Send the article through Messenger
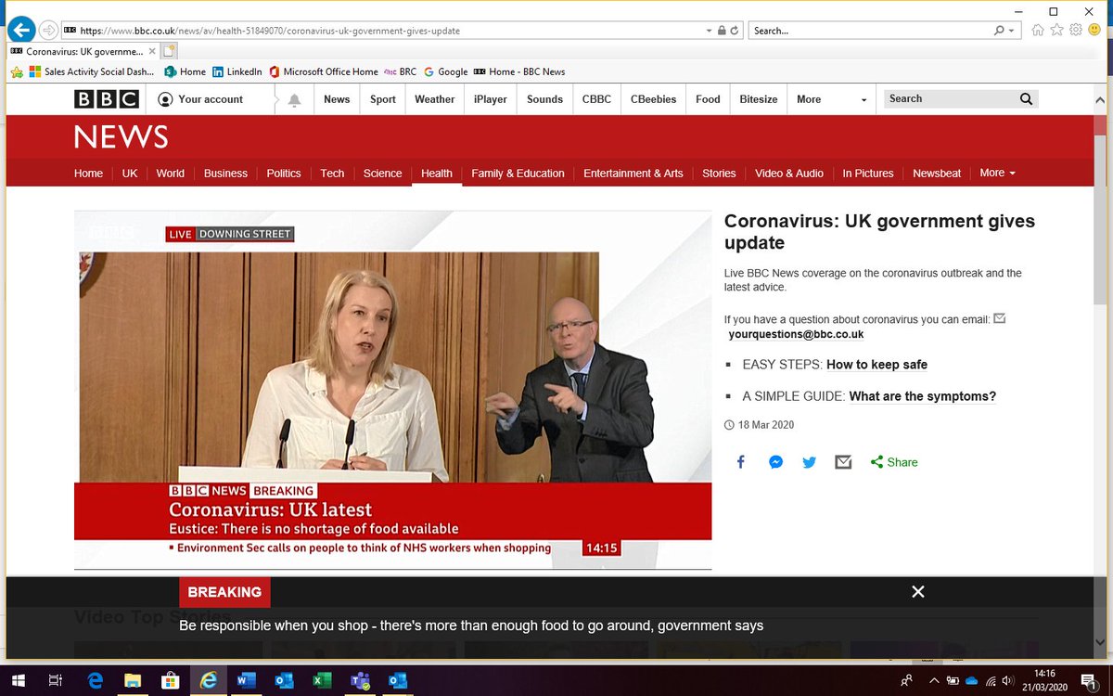1113x696 pixels. [x=774, y=461]
